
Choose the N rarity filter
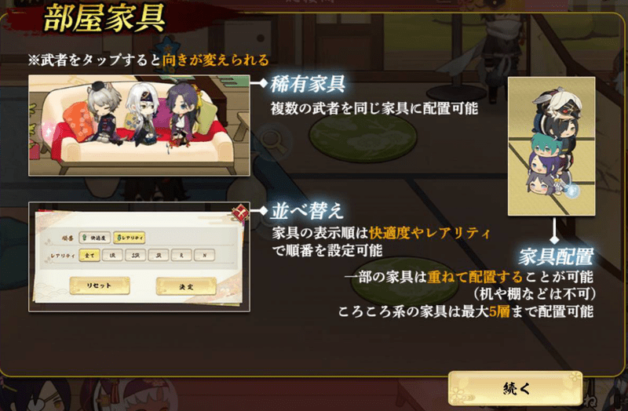tap(204, 256)
